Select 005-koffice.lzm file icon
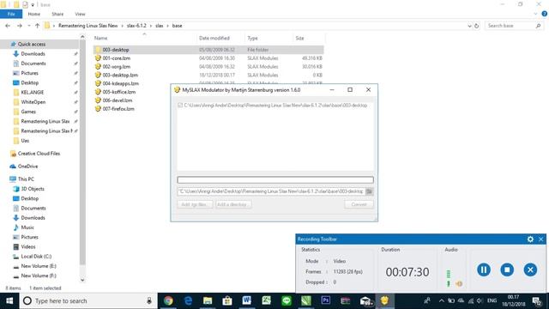549x309 pixels. point(98,92)
